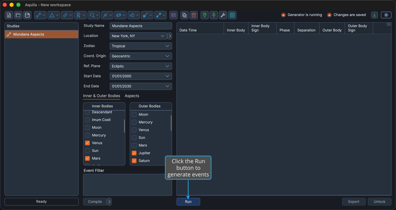Open the wrench settings icon
Viewport: 396px width, 210px height.
[x=223, y=15]
